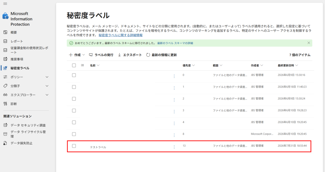Check the box for the priority 0 label
Image resolution: width=325 pixels, height=172 pixels.
(74, 75)
